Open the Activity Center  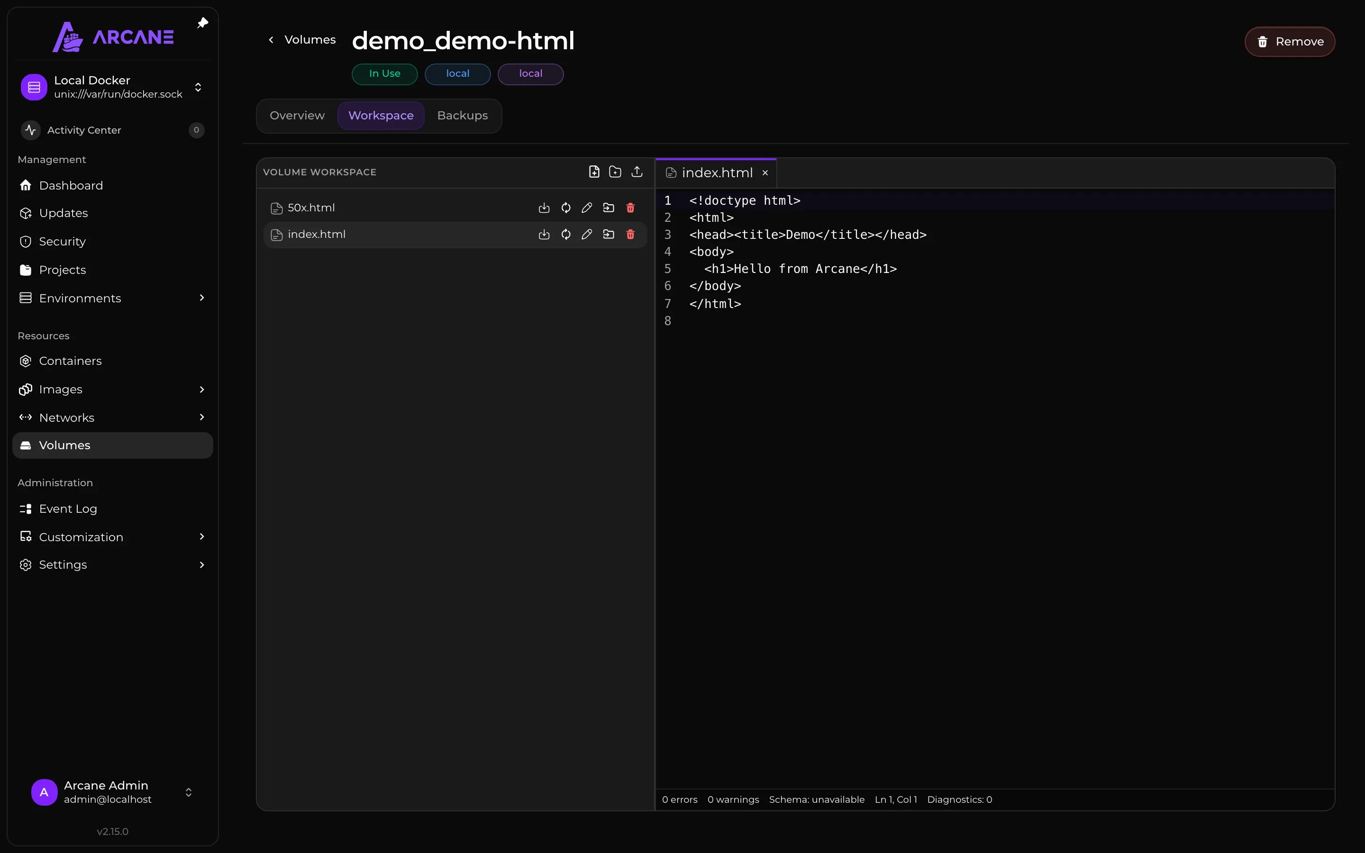coord(112,130)
